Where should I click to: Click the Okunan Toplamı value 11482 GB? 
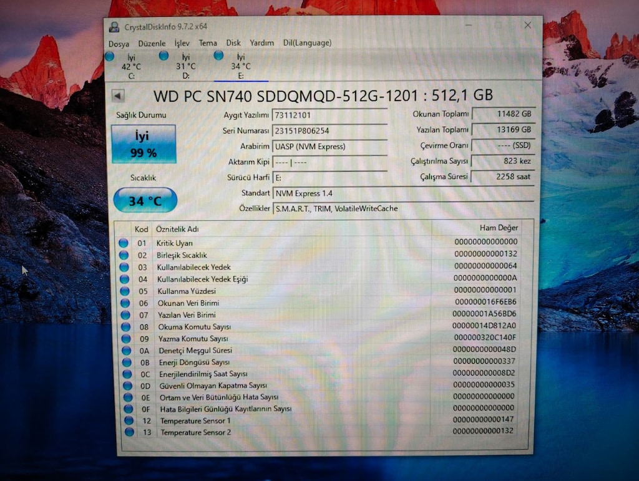[503, 114]
